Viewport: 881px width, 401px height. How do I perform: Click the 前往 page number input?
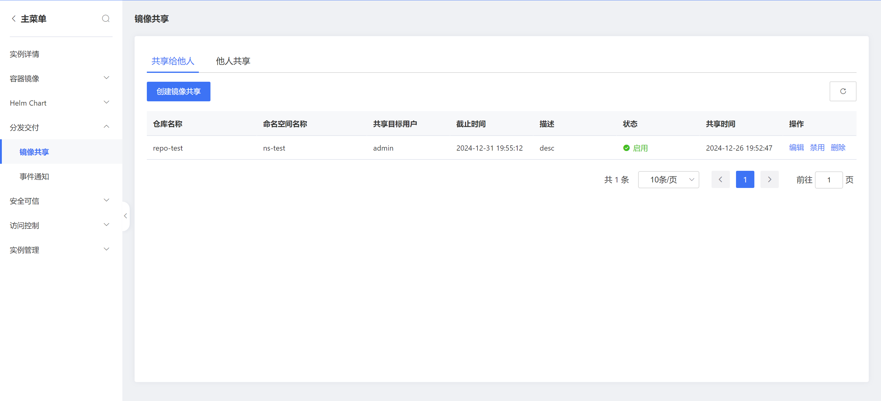click(x=829, y=180)
